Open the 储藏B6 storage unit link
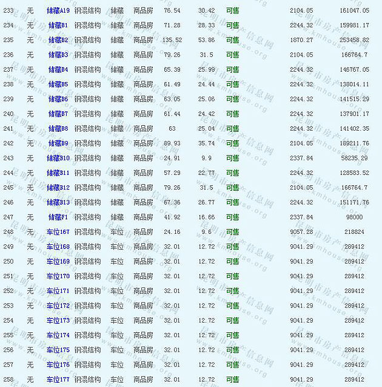The image size is (382, 387). (x=58, y=99)
